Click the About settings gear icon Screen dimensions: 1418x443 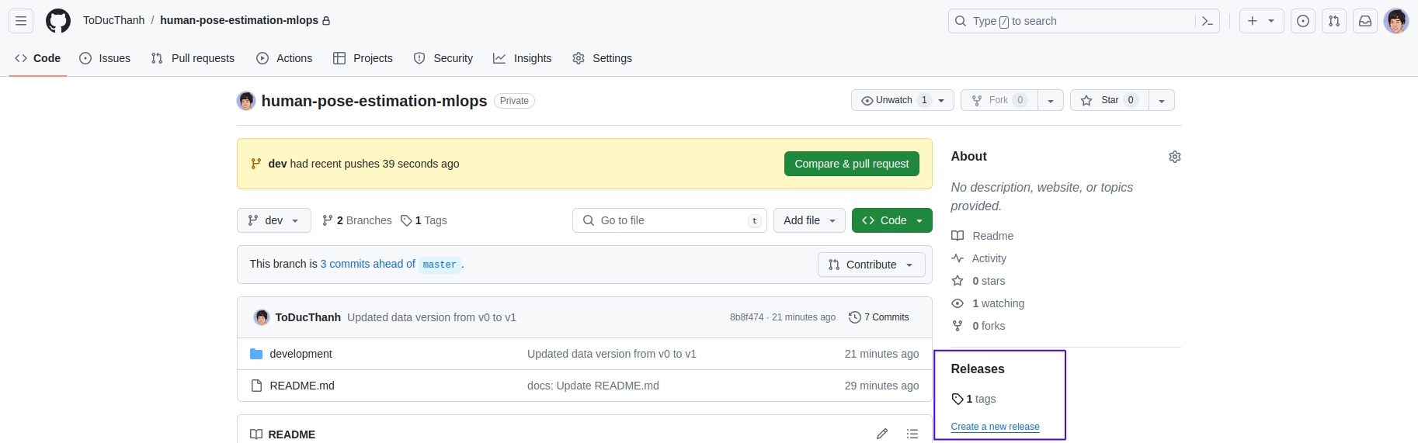[1175, 157]
